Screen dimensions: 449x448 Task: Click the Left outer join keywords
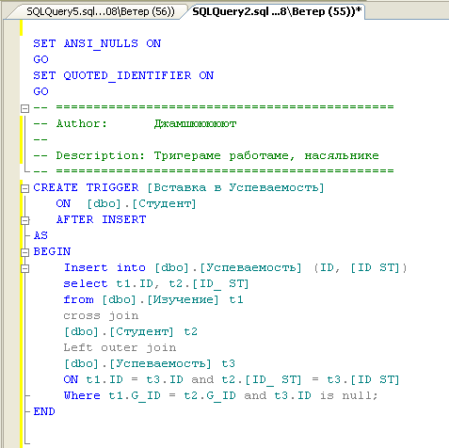tap(120, 347)
